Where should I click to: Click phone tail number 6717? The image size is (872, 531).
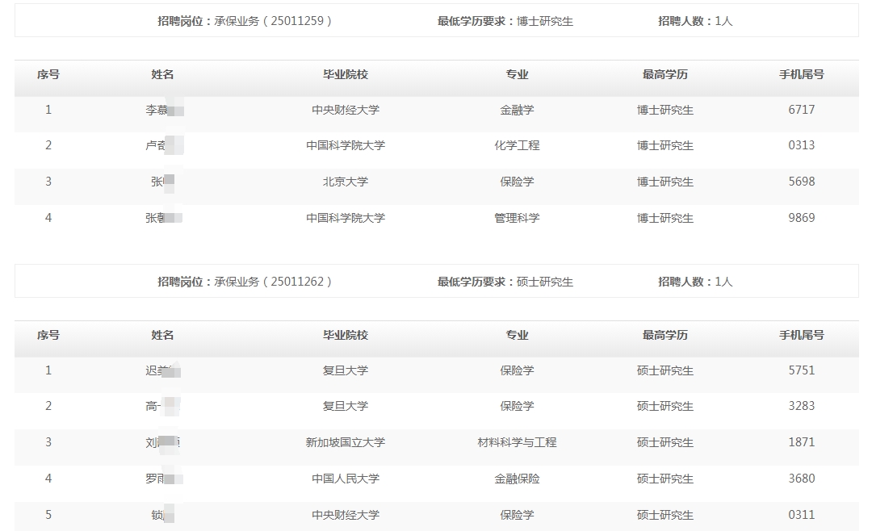(x=801, y=110)
